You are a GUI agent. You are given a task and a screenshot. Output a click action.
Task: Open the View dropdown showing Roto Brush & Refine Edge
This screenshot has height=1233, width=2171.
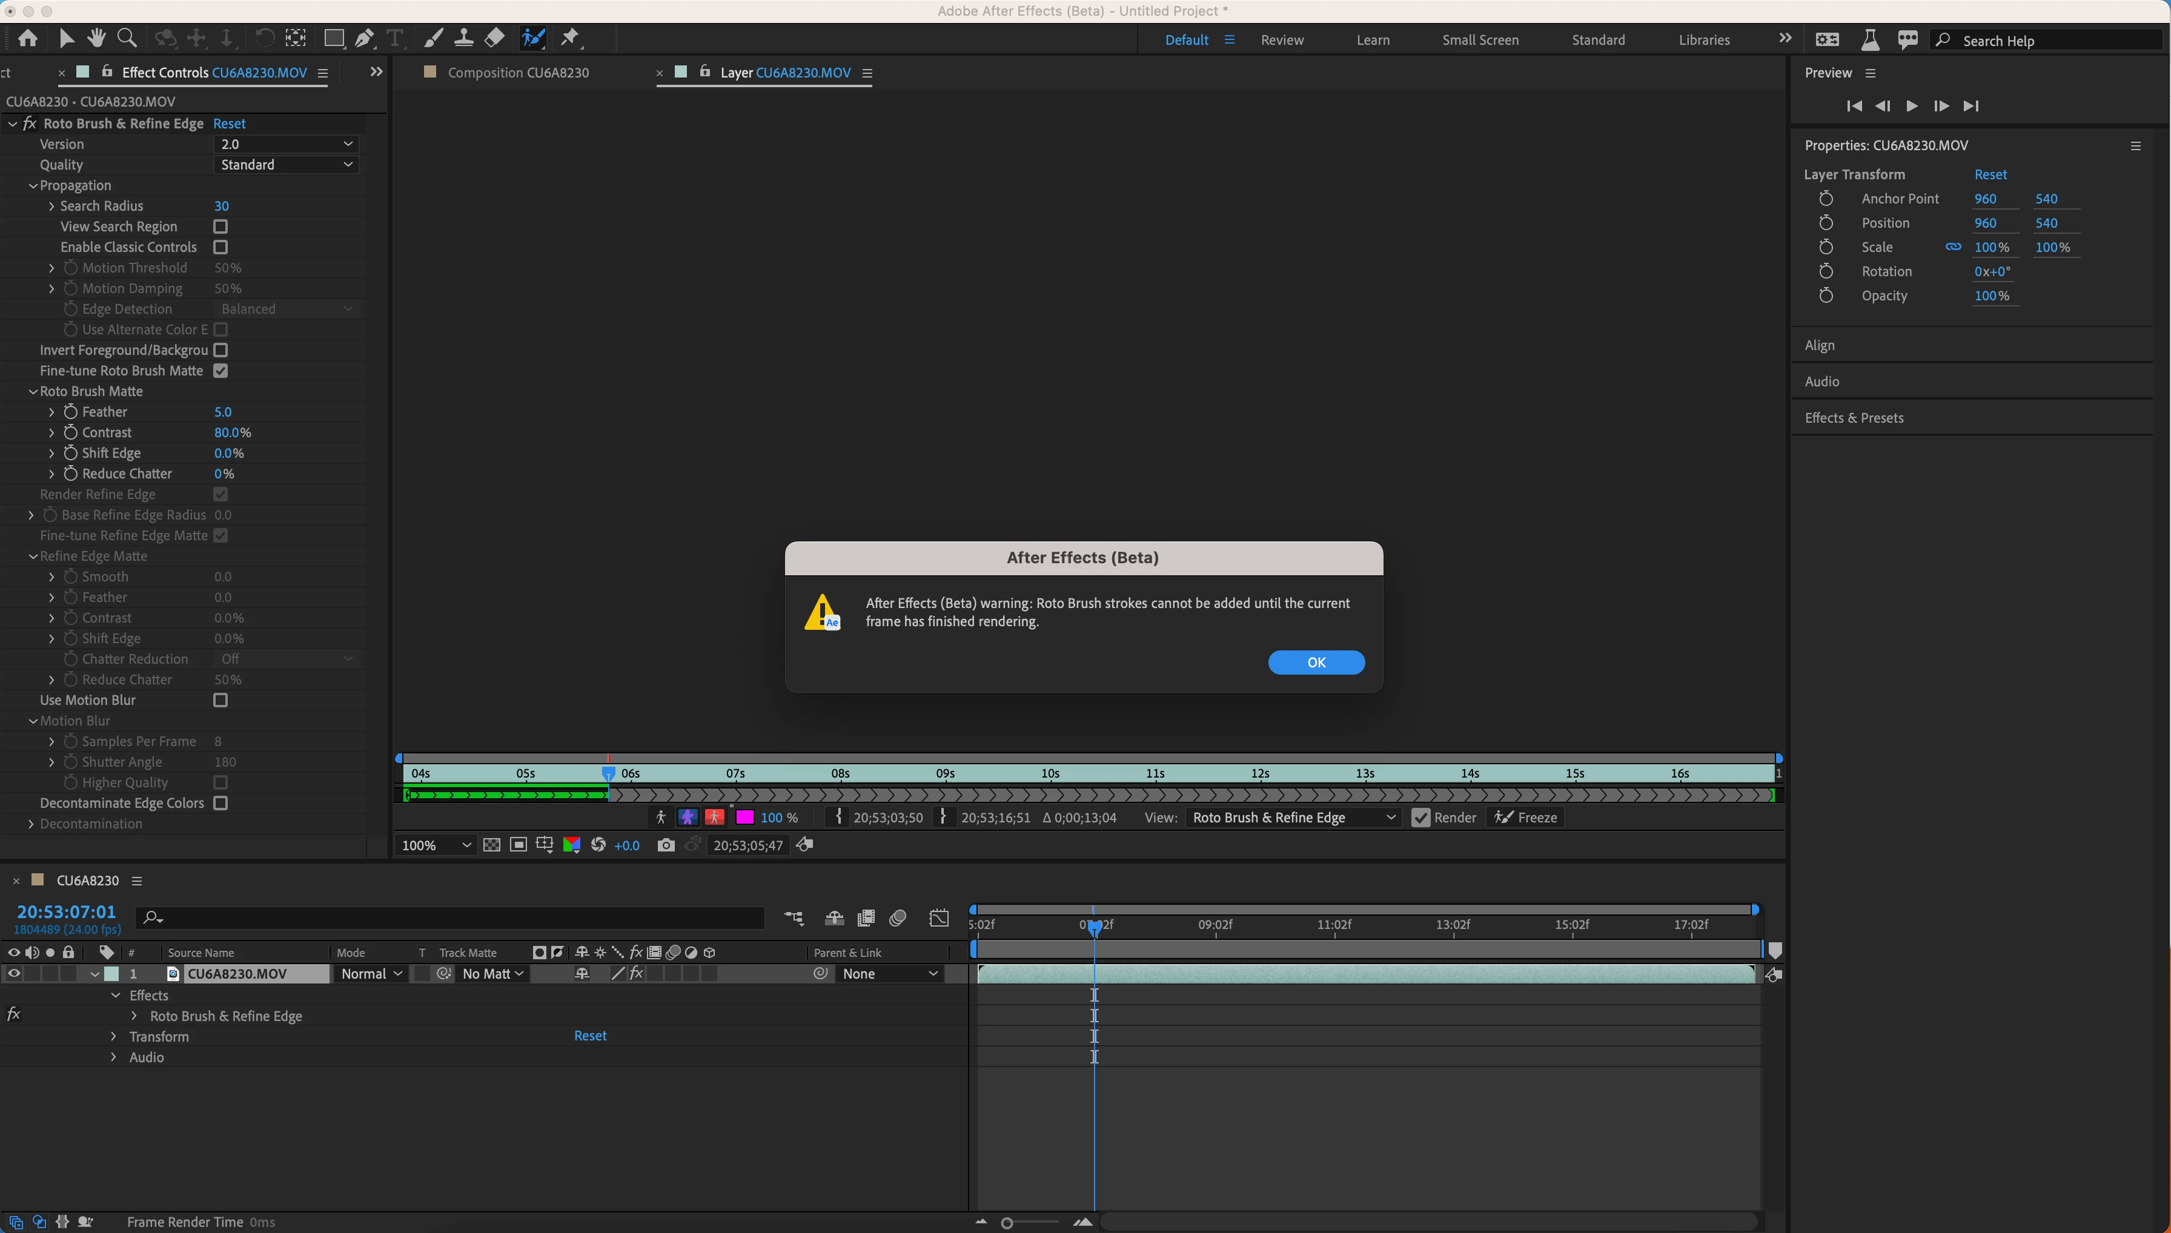tap(1293, 817)
